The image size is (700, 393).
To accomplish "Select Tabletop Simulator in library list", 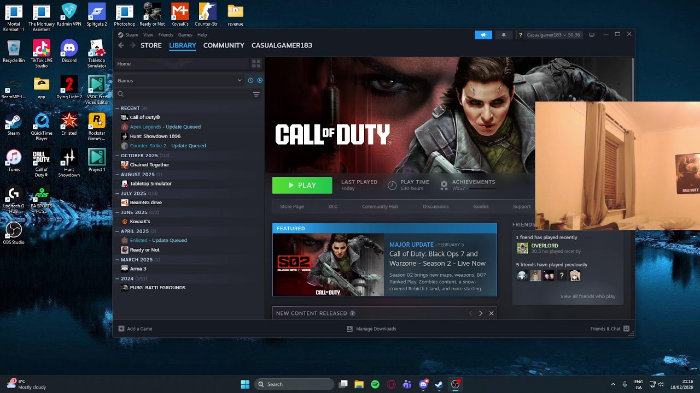I will [147, 183].
